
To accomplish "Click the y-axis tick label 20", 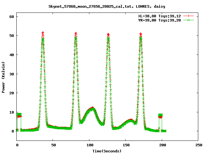I will click(x=12, y=93).
